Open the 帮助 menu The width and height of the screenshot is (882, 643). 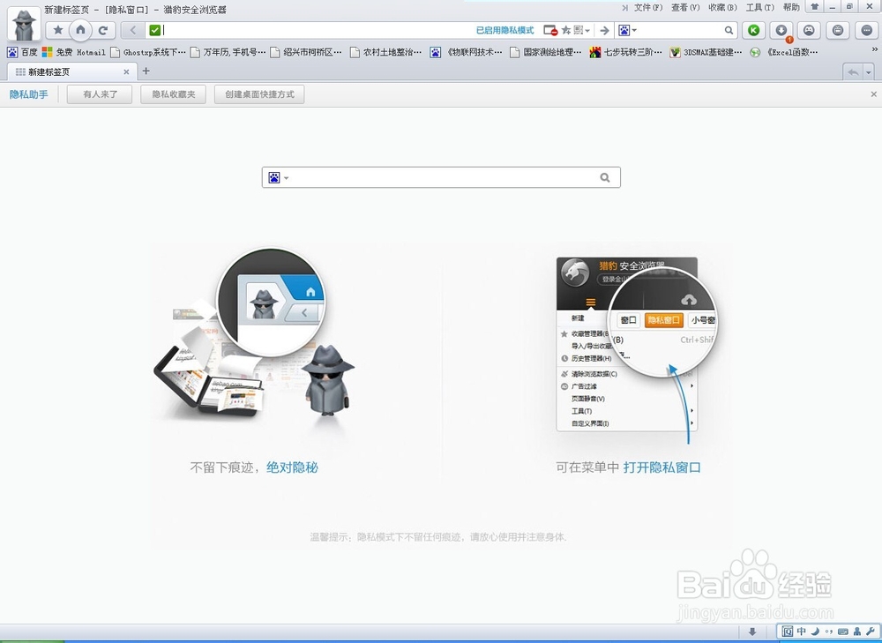point(791,7)
